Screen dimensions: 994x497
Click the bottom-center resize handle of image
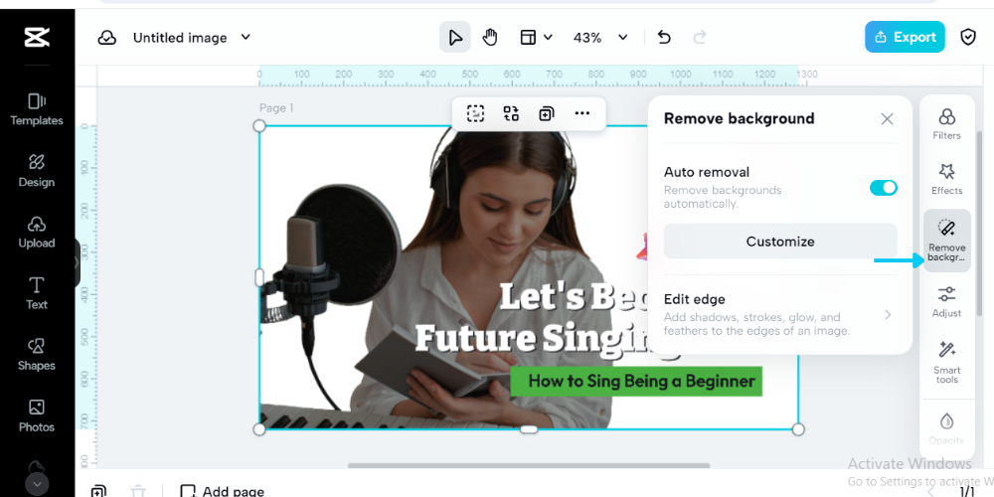tap(529, 429)
